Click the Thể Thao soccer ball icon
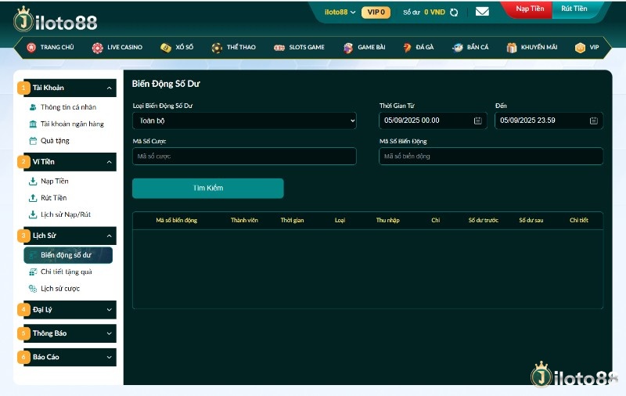 pos(218,48)
